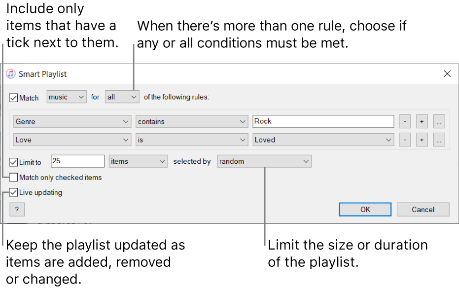The image size is (459, 290).
Task: Click the Rock text field
Action: [323, 121]
